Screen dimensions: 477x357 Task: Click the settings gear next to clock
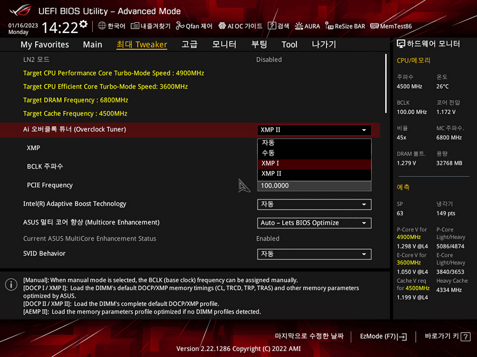pos(83,24)
